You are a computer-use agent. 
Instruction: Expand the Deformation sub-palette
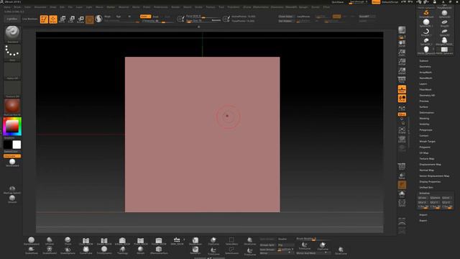(426, 112)
